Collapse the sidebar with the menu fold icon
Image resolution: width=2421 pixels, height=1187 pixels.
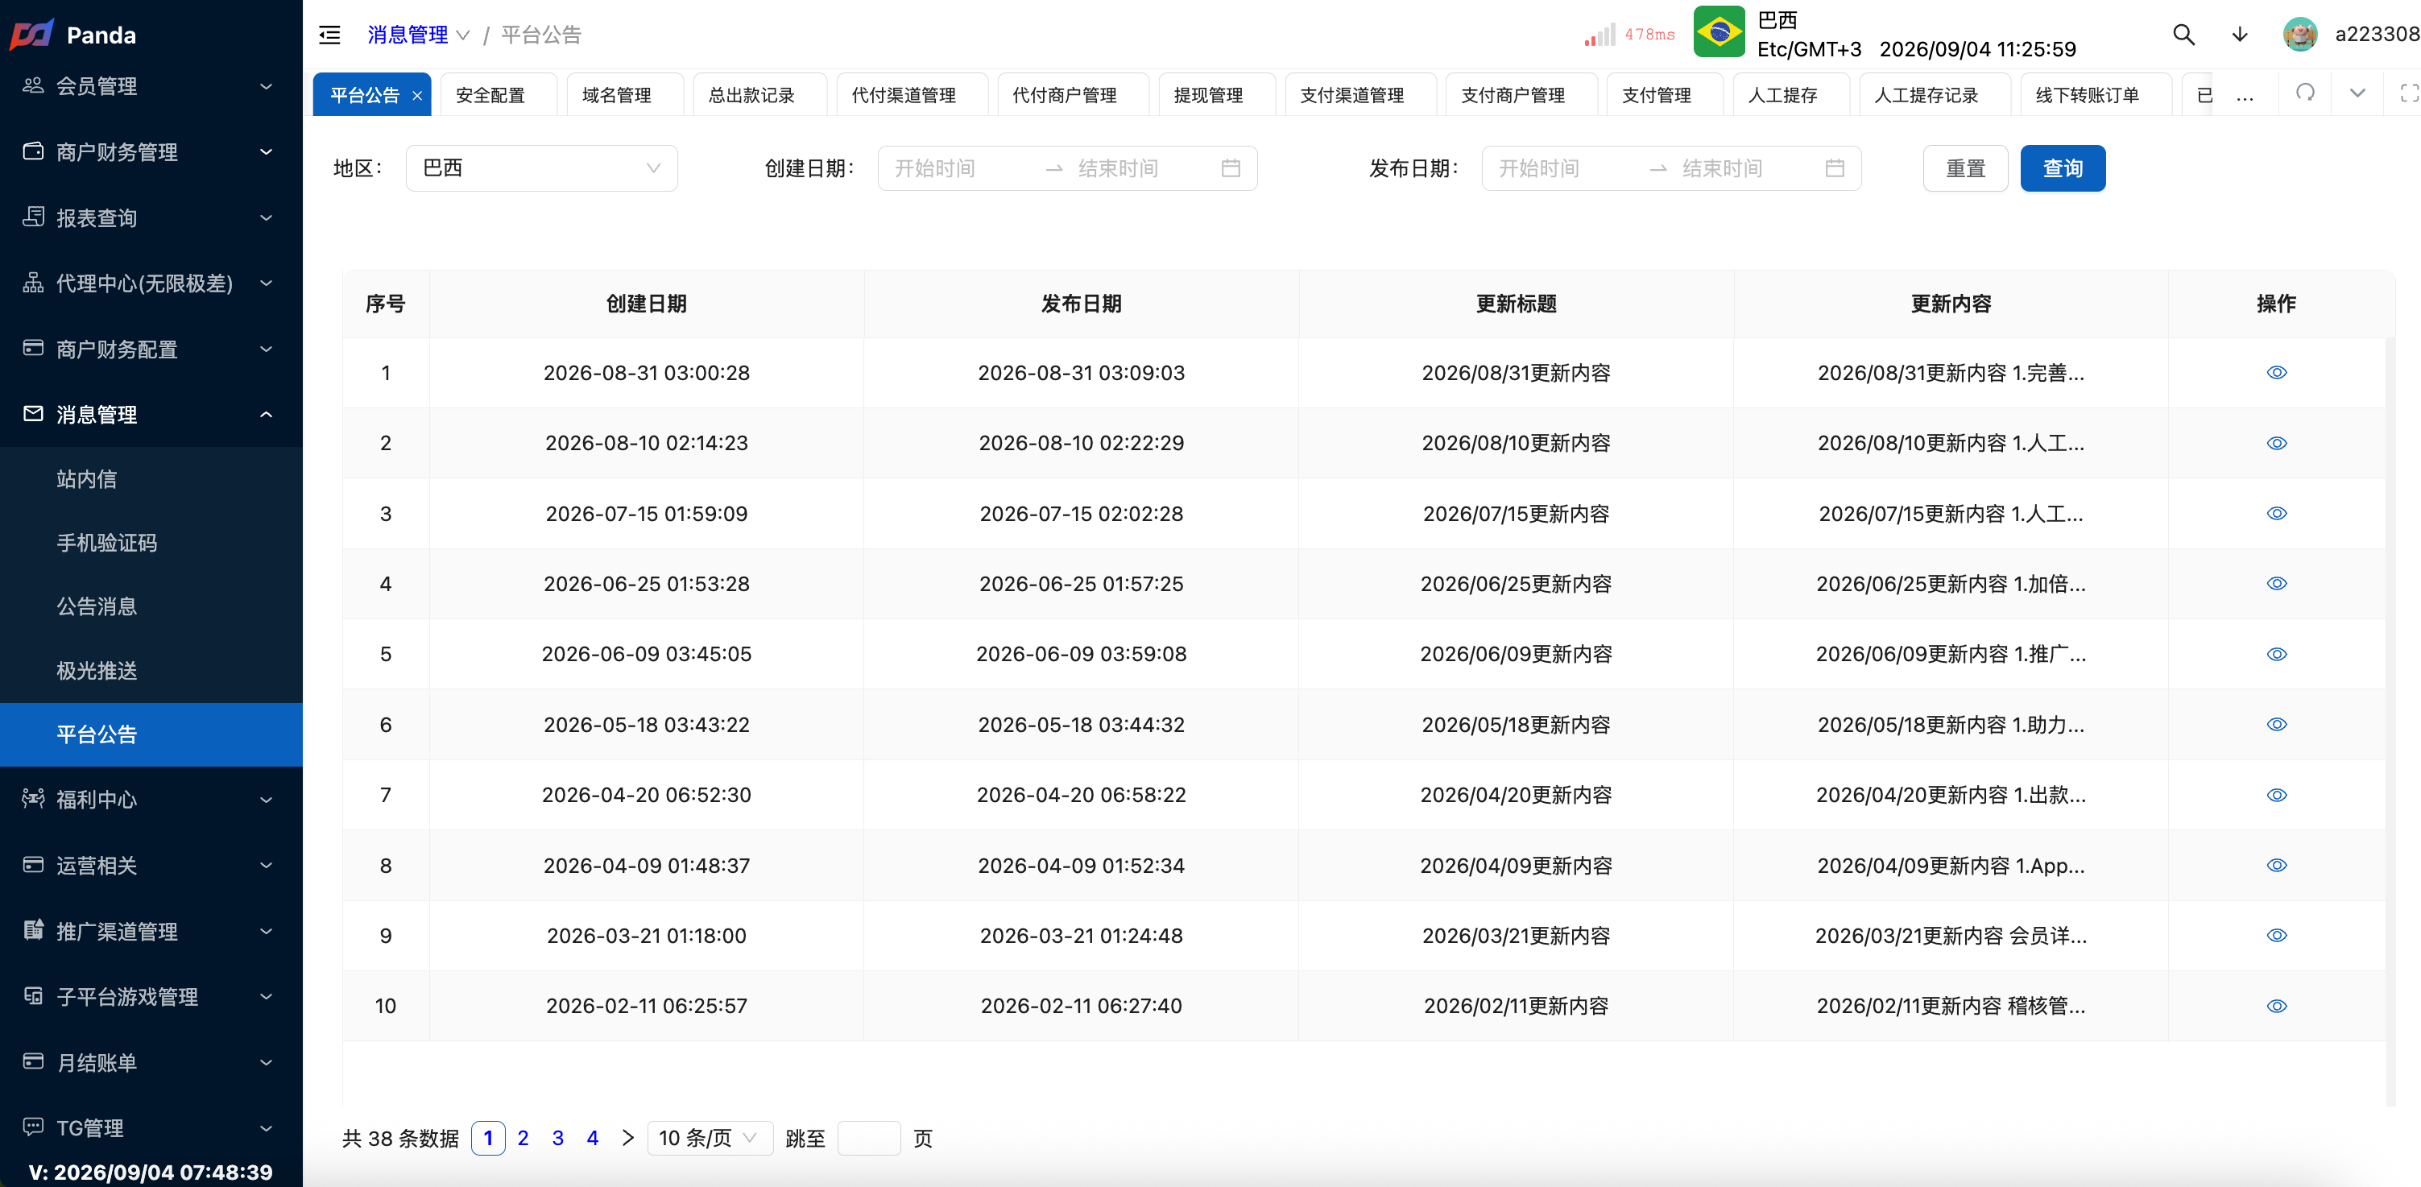(330, 35)
